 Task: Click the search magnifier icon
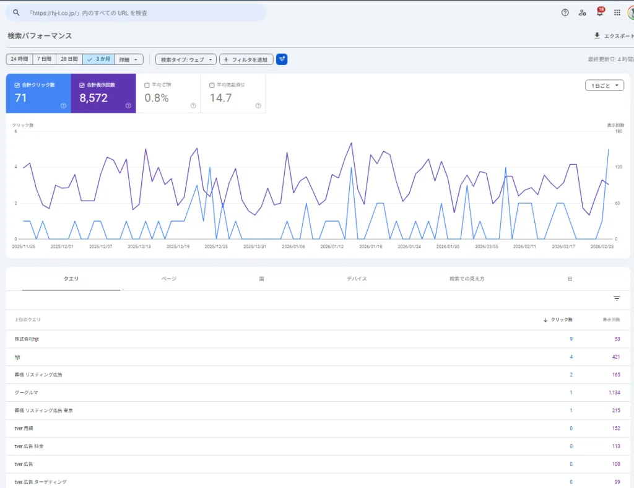coord(16,12)
